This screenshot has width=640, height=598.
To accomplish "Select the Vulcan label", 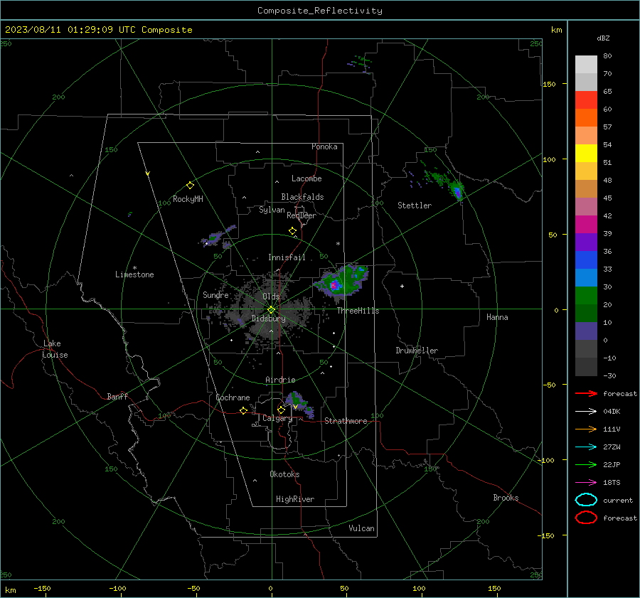I will click(x=361, y=528).
